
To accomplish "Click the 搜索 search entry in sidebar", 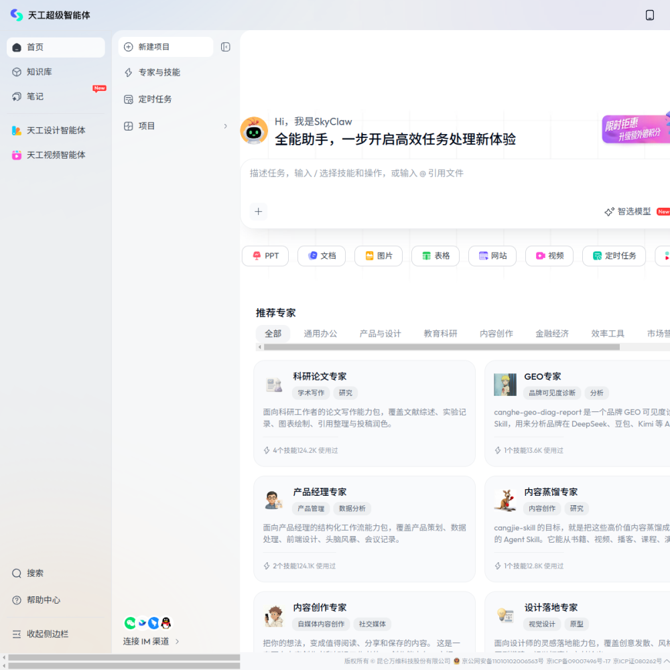I will click(x=56, y=573).
